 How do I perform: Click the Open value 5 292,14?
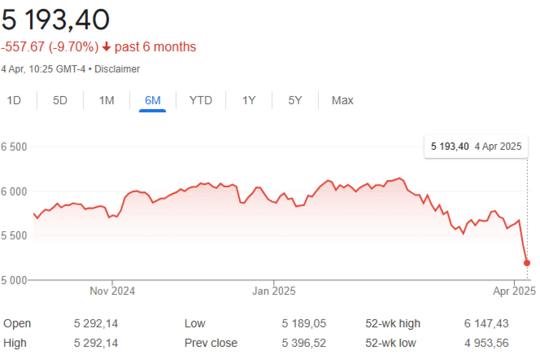[x=96, y=323]
